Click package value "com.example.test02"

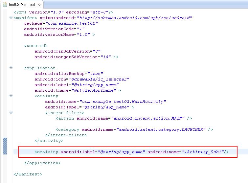tap(72, 23)
